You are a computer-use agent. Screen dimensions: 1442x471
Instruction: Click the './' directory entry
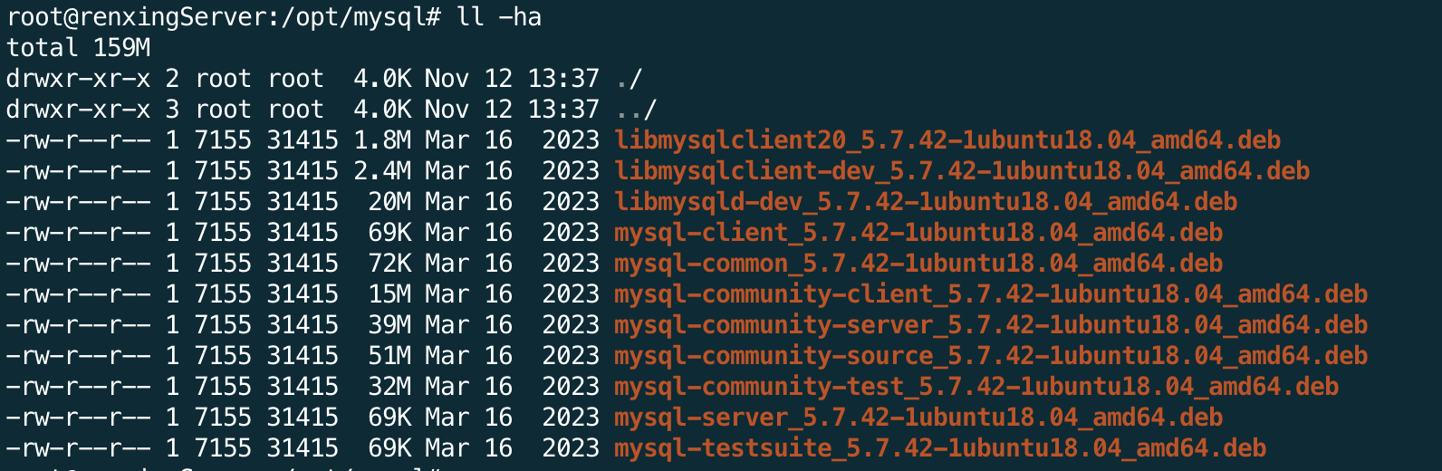pyautogui.click(x=629, y=79)
